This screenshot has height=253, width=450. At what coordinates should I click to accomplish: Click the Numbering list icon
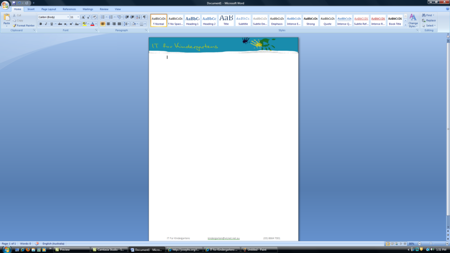pos(111,17)
